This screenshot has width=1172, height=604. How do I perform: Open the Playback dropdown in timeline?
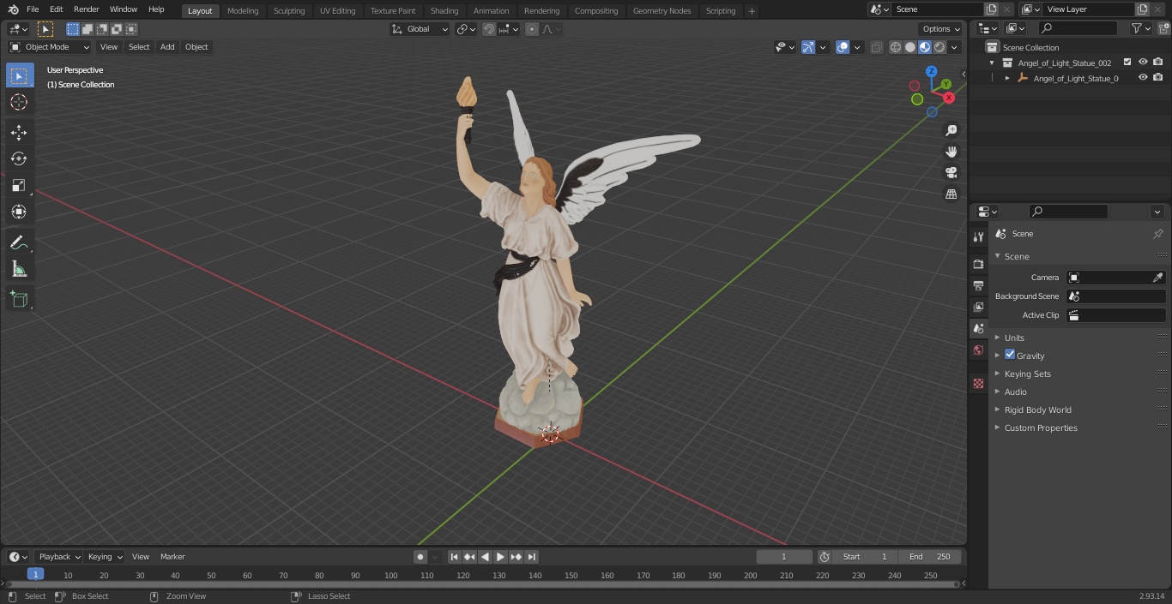[x=58, y=557]
